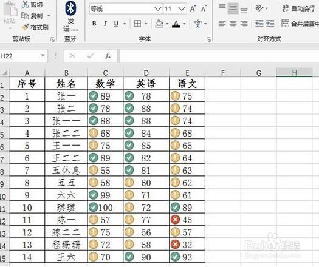Select column A header
The image size is (319, 267).
[x=27, y=73]
